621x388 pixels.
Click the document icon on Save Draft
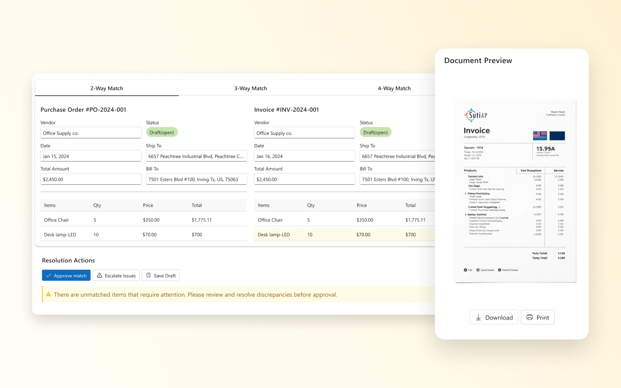click(x=148, y=275)
